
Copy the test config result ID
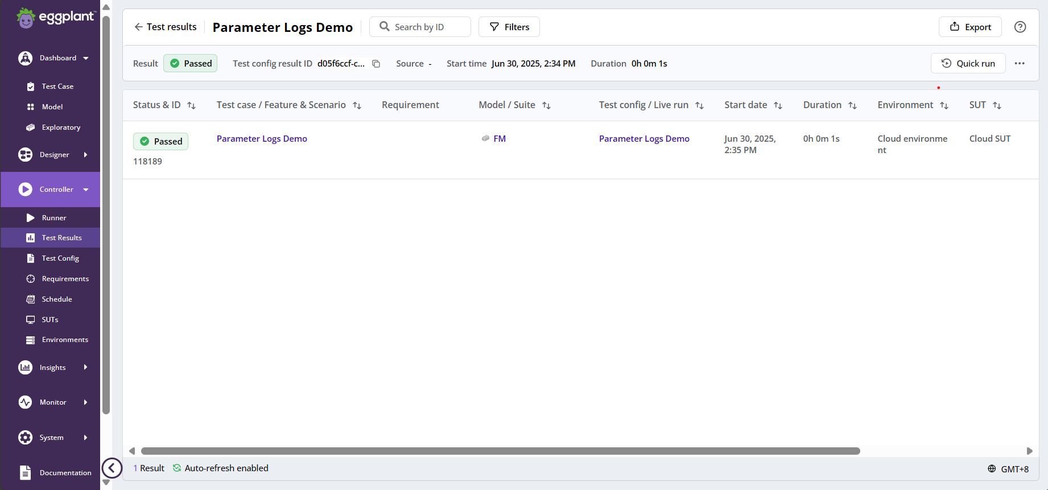[x=376, y=64]
